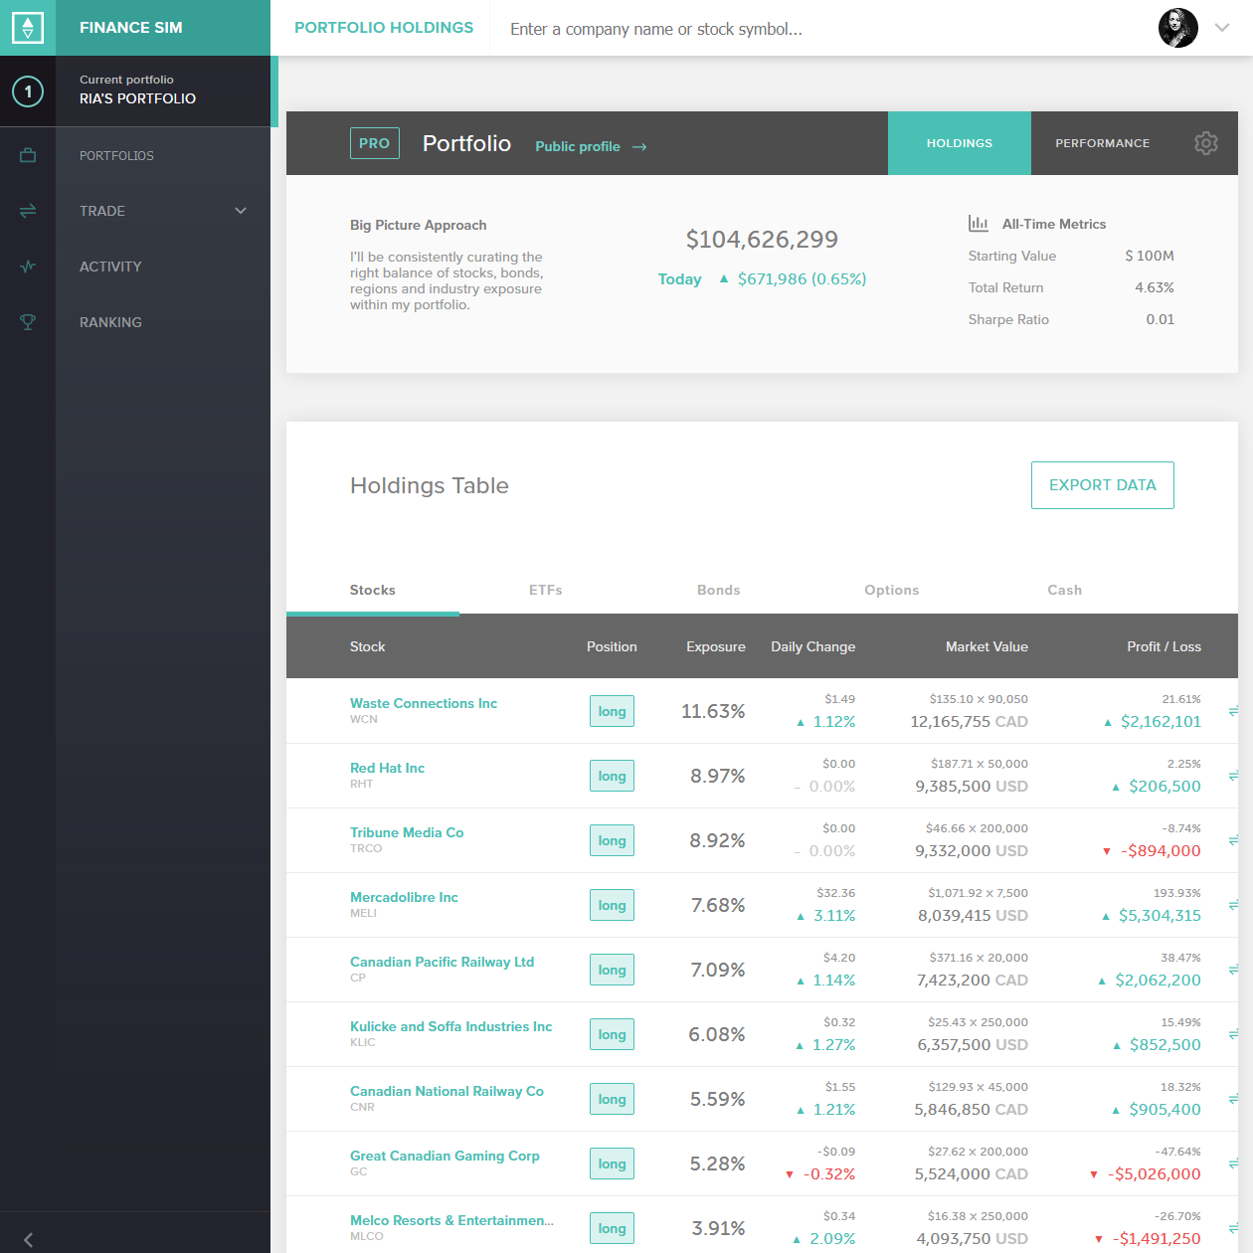Select the Cash tab
Viewport: 1253px width, 1253px height.
[x=1065, y=590]
